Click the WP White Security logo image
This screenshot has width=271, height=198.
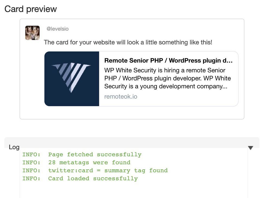pos(72,79)
